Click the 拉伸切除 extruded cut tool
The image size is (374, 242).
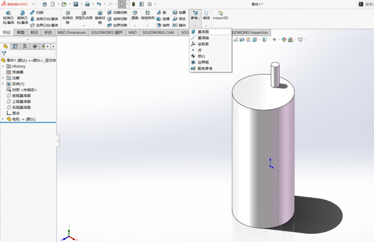click(x=68, y=18)
